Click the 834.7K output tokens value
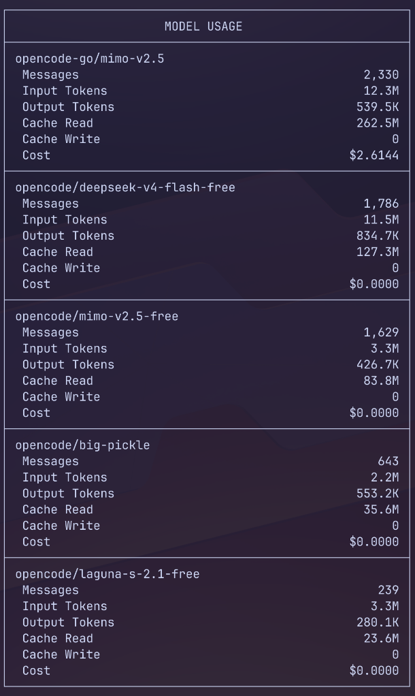 (x=378, y=236)
